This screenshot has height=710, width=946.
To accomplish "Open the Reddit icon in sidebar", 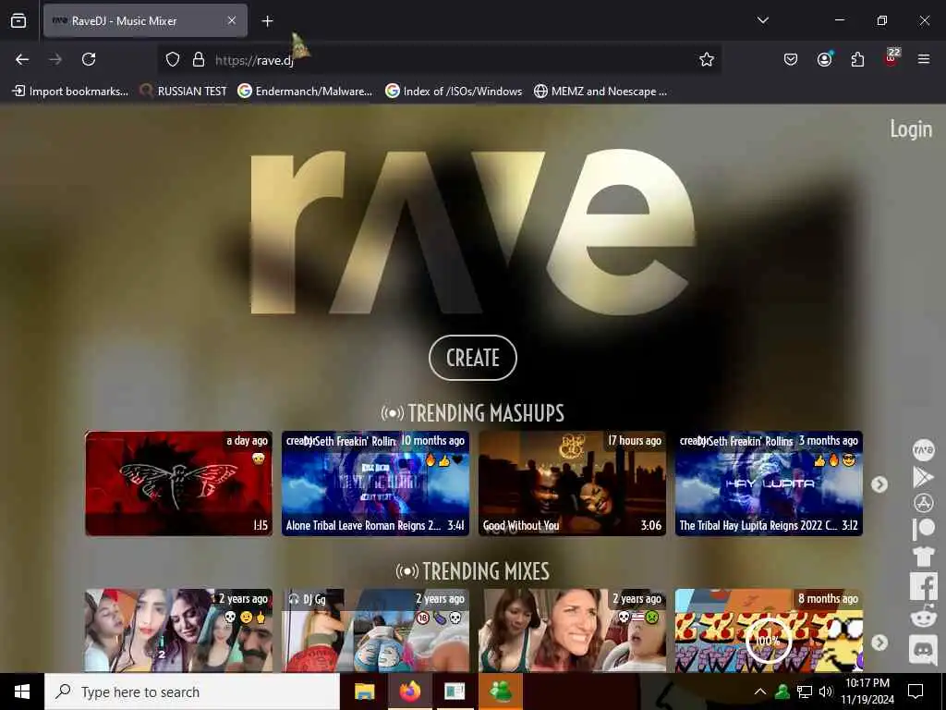I will pos(924,618).
